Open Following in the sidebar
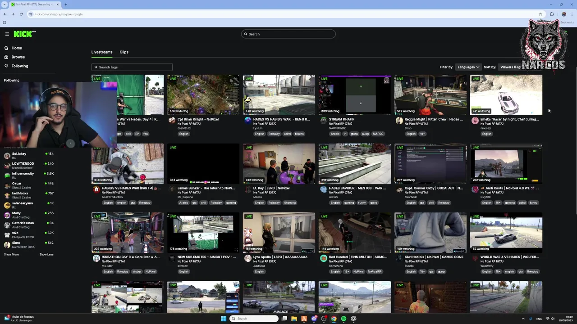 19,66
